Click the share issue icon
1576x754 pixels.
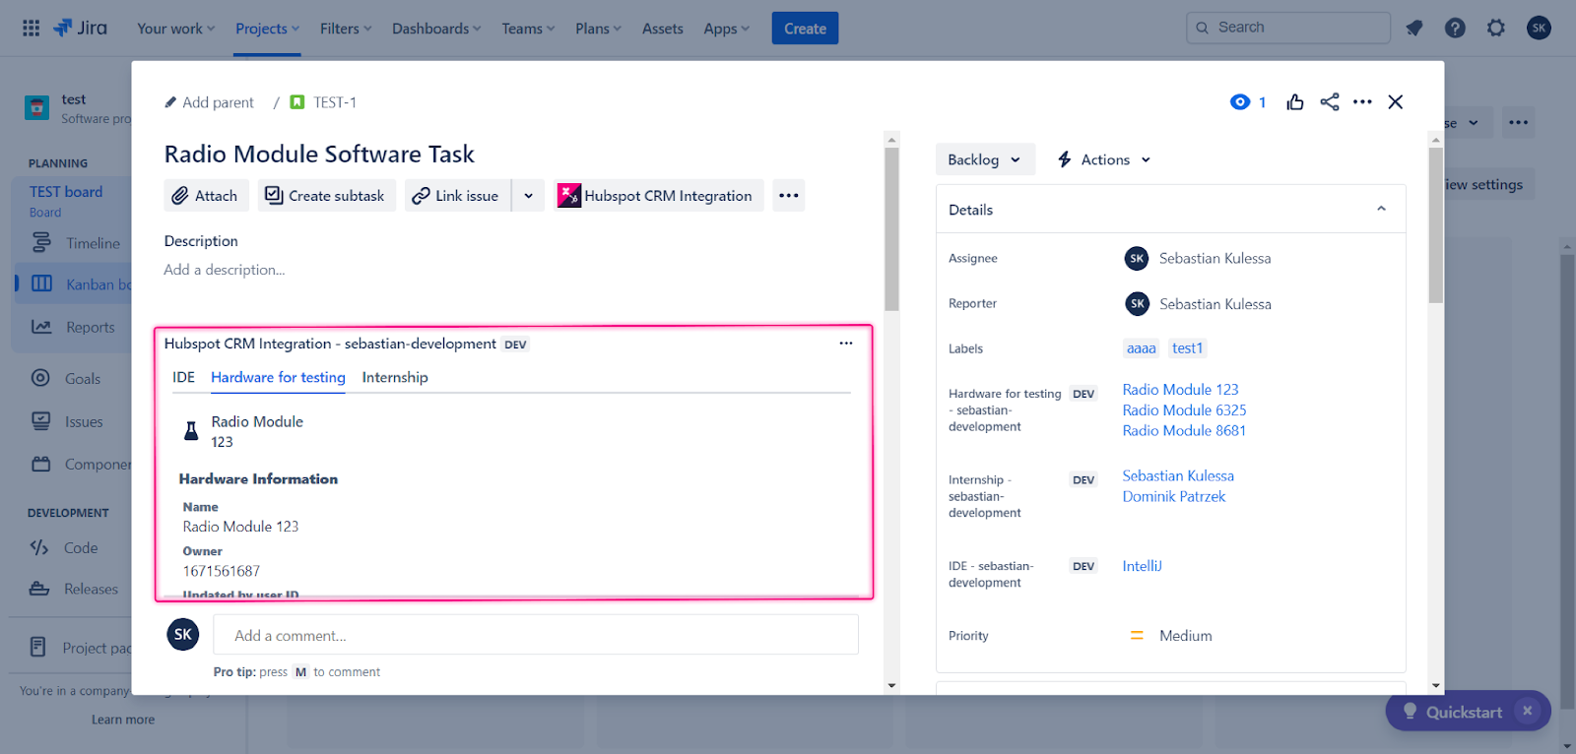1330,102
